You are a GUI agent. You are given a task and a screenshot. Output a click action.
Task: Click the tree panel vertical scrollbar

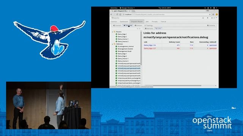[x=141, y=48]
